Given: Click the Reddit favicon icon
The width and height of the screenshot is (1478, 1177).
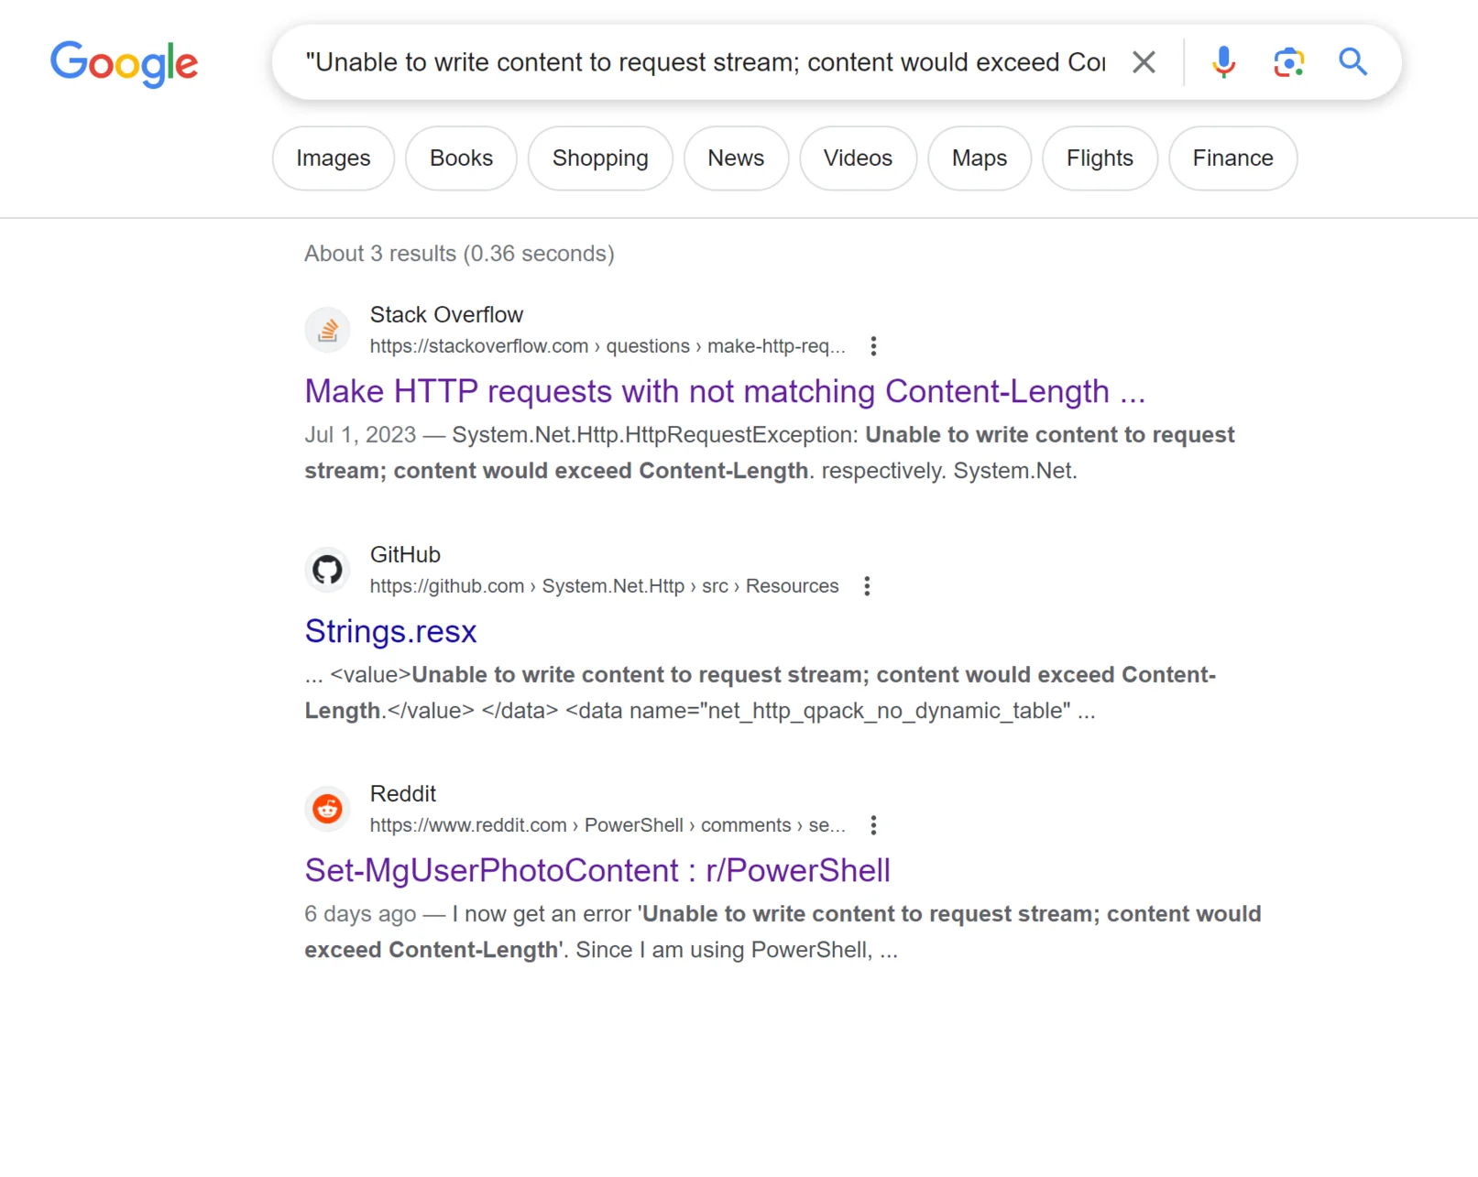Looking at the screenshot, I should [327, 809].
